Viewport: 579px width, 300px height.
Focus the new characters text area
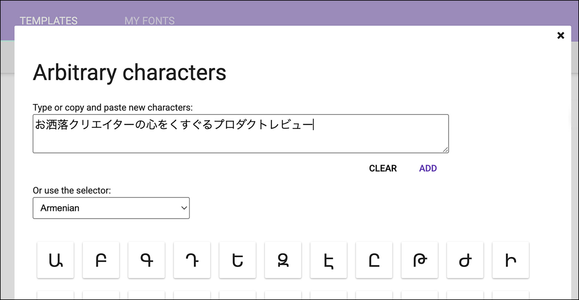(x=240, y=139)
